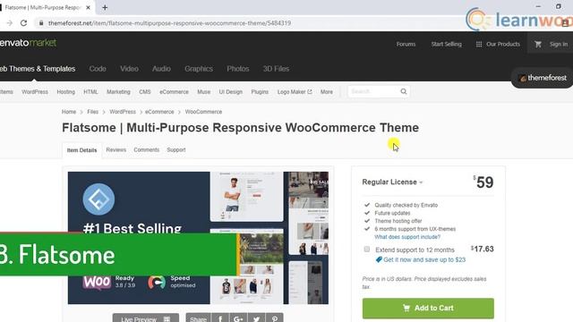573x322 pixels.
Task: Click the browser address bar URL
Action: point(169,23)
